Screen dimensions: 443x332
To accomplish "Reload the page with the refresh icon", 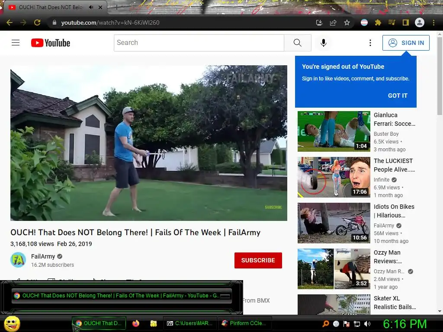I will [37, 22].
